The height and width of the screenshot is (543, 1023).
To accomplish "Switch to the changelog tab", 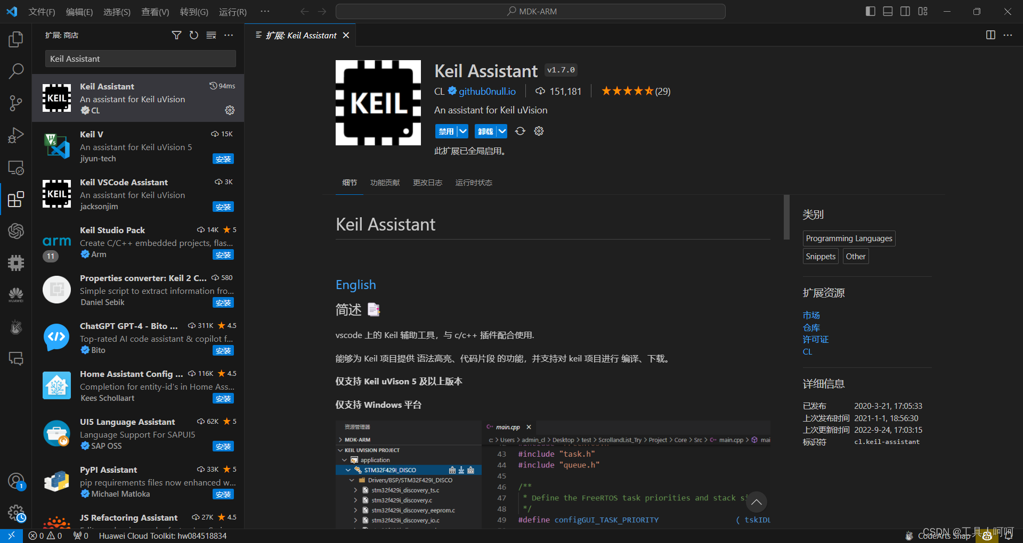I will [427, 183].
